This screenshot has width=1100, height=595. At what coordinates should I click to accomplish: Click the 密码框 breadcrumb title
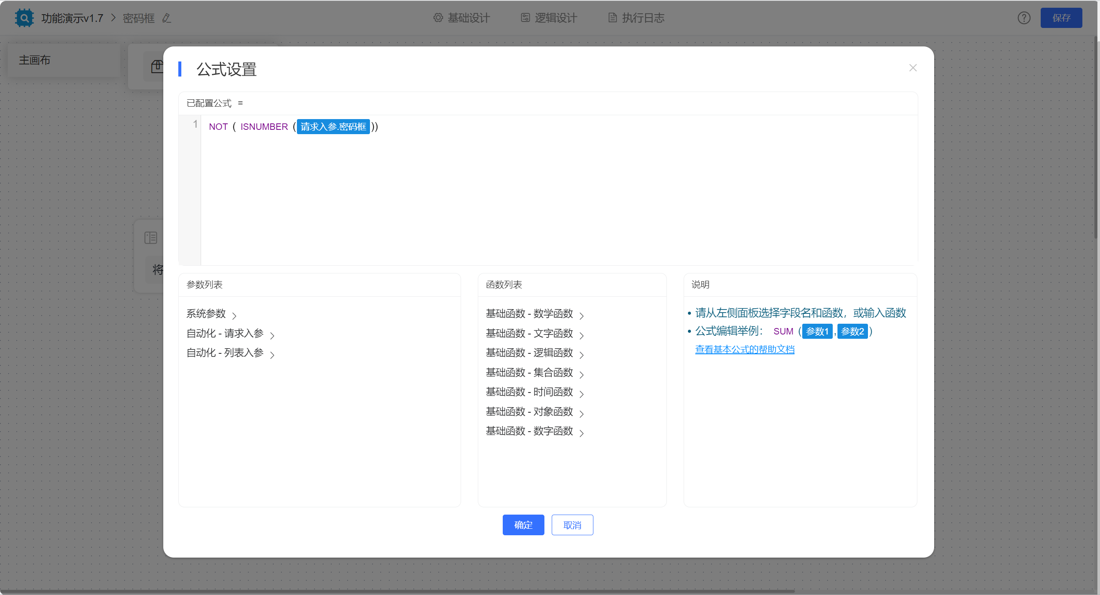[x=138, y=18]
